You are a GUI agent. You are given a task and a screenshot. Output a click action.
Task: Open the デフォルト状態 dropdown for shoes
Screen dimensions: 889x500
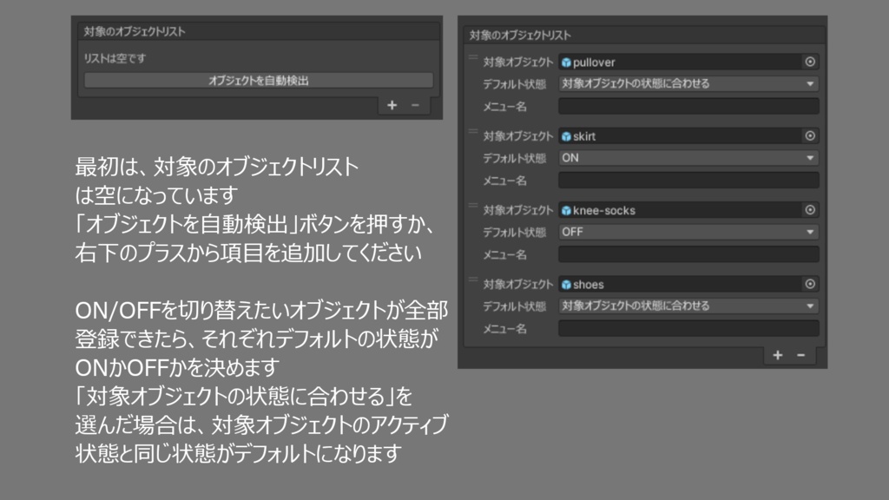point(688,305)
